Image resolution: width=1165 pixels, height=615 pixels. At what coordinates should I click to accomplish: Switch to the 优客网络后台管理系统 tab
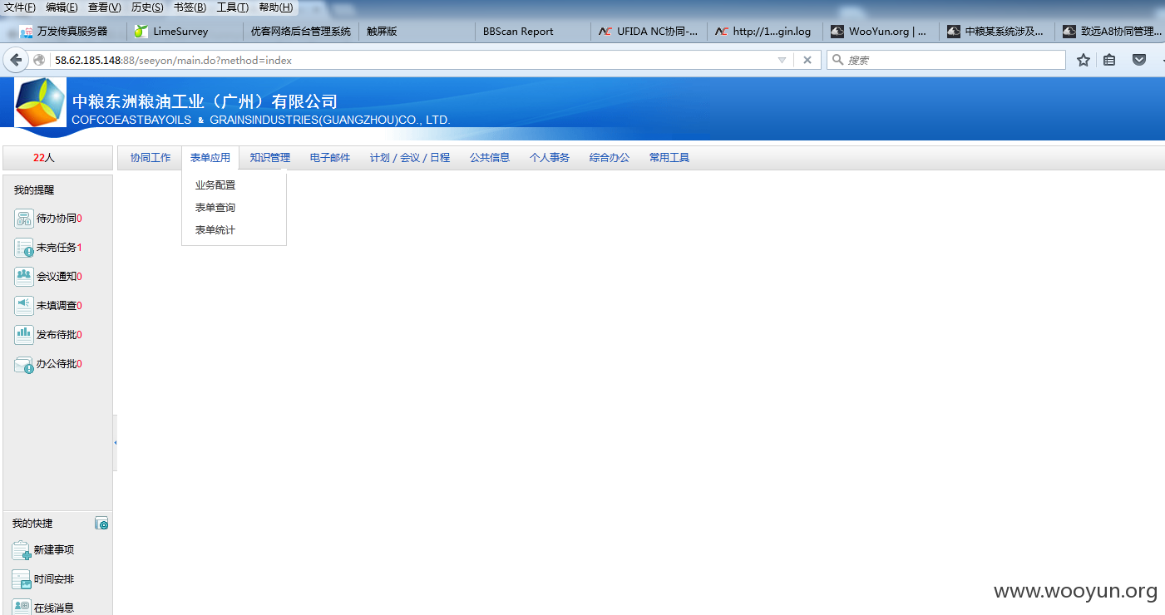[x=300, y=32]
